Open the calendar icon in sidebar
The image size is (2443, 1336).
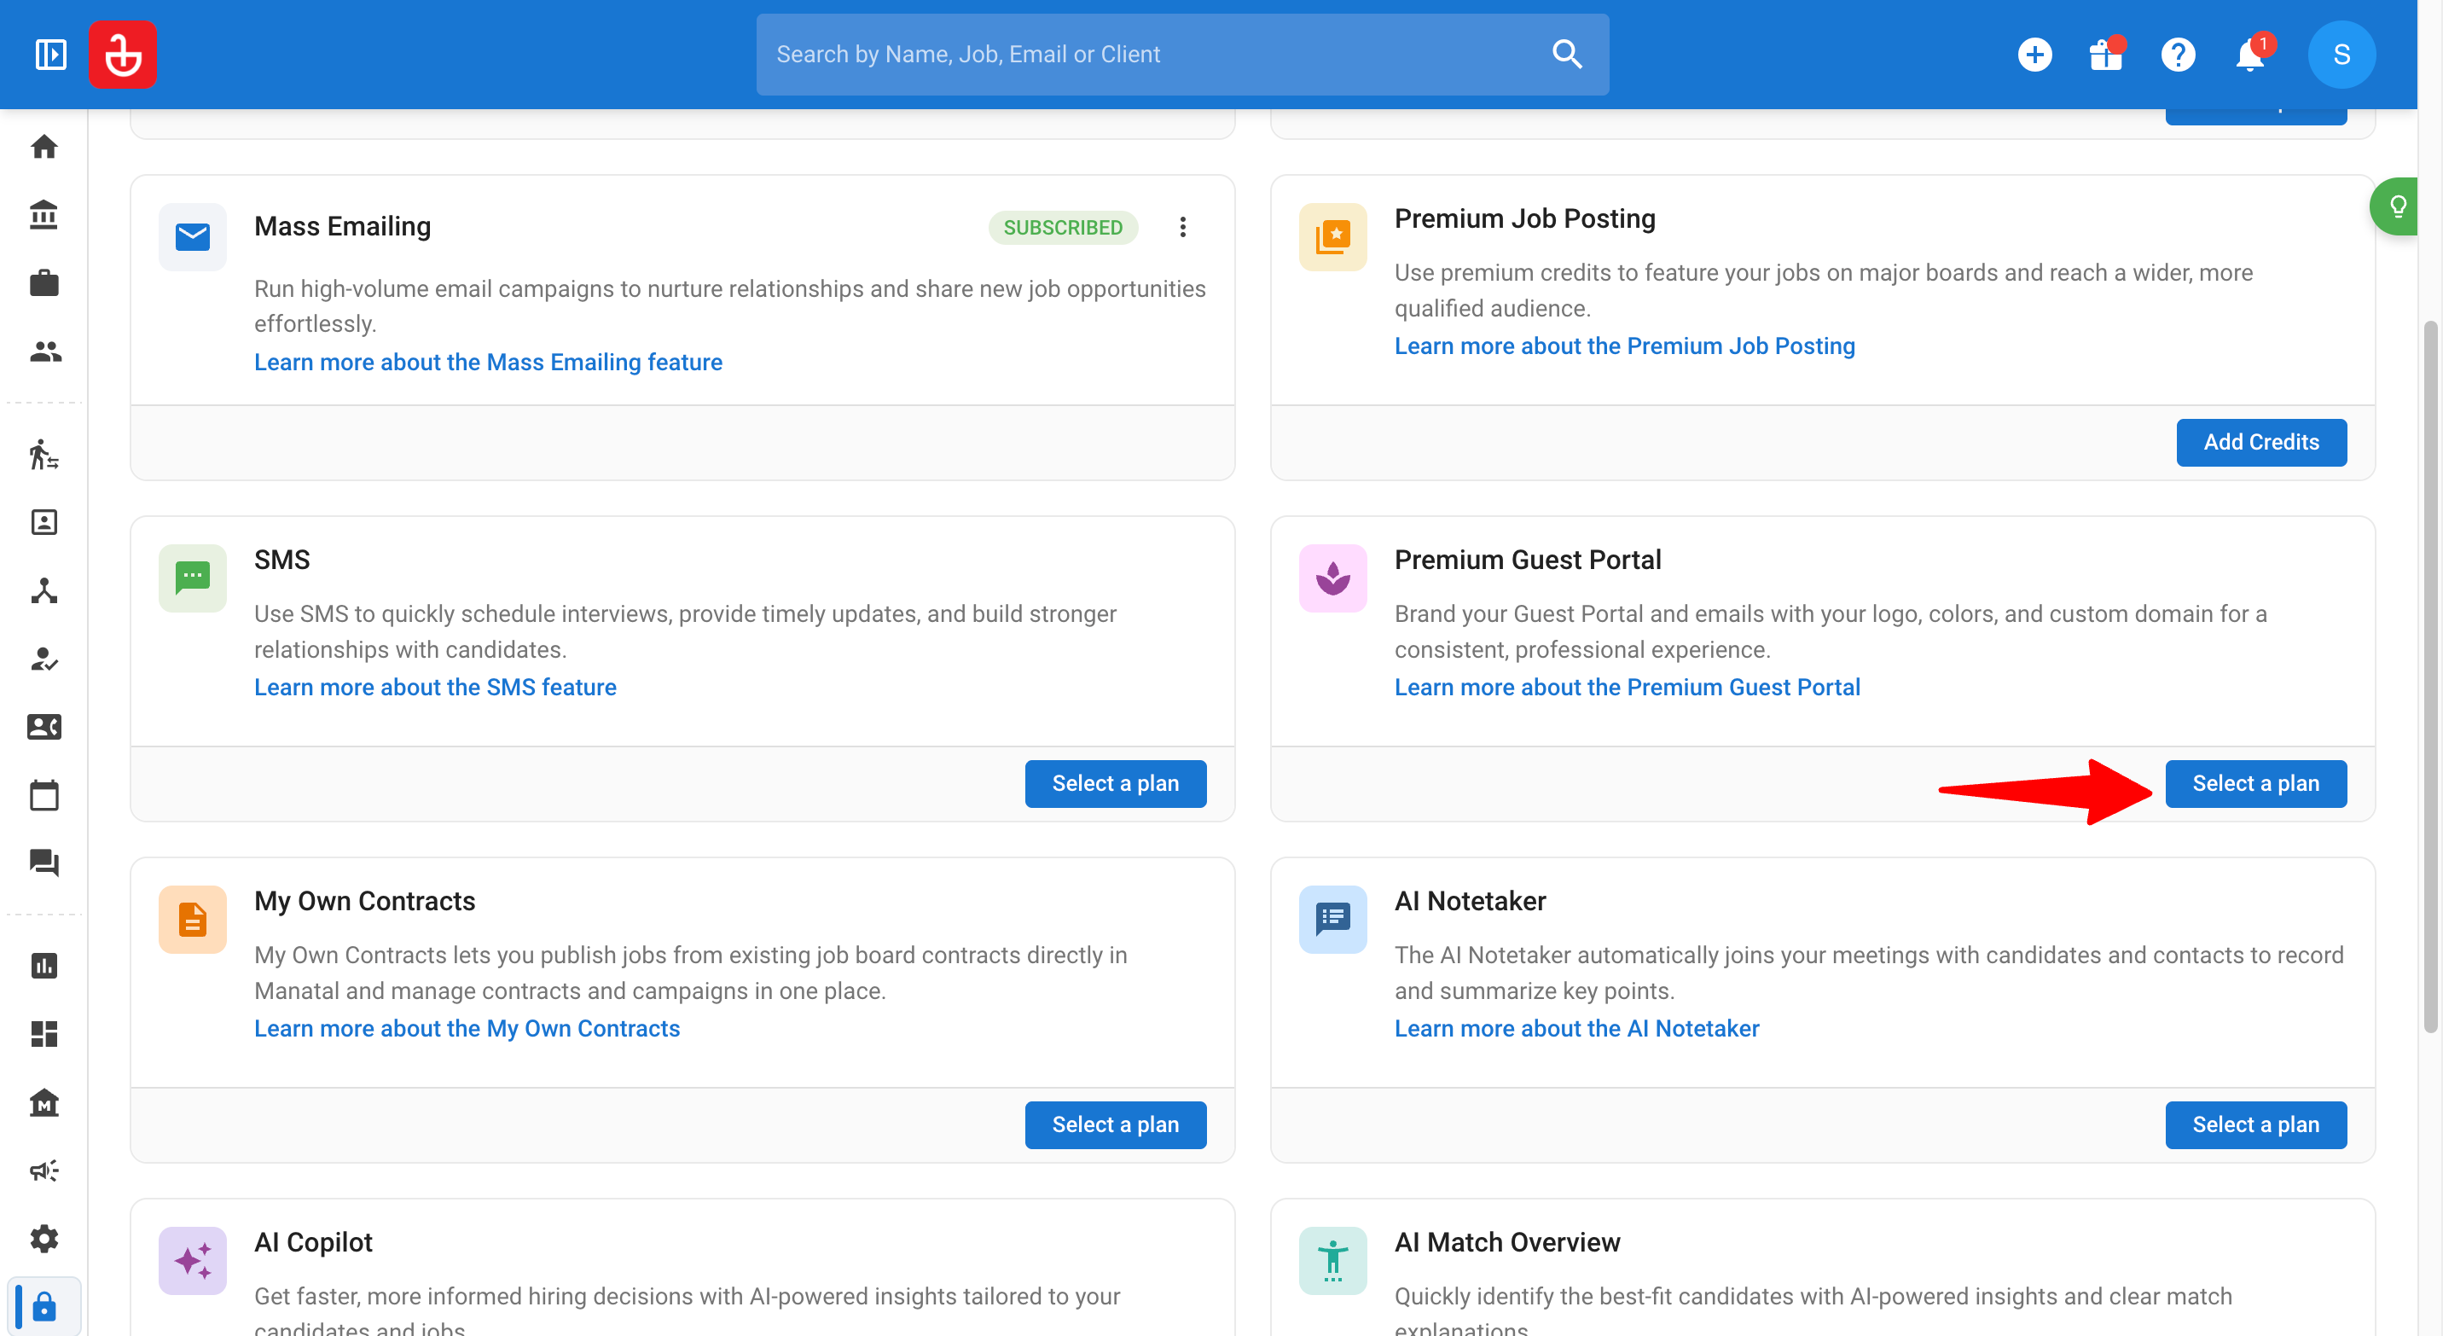[x=44, y=795]
